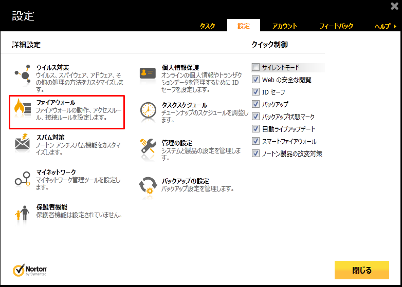This screenshot has width=402, height=287.
Task: Click text バックアップ設定を管理します。
Action: point(198,189)
